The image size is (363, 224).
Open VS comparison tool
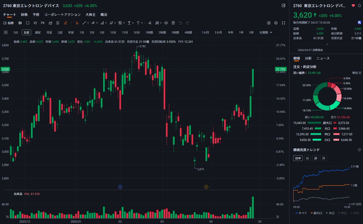(x=35, y=23)
